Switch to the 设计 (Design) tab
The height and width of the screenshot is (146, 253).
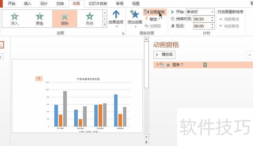(x=44, y=3)
